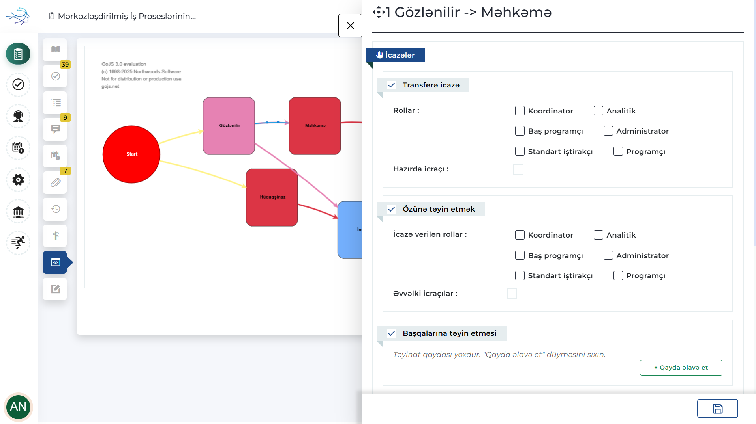Save permissions with the floppy disk button
The width and height of the screenshot is (756, 424).
click(717, 409)
